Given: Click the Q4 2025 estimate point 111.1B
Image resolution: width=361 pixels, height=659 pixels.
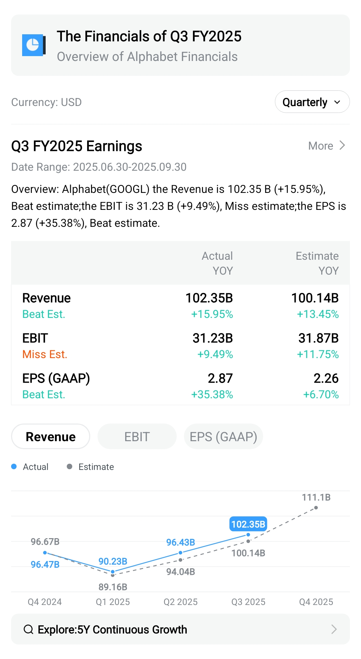Looking at the screenshot, I should 316,508.
